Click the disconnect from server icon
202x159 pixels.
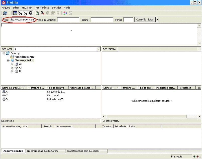point(53,13)
